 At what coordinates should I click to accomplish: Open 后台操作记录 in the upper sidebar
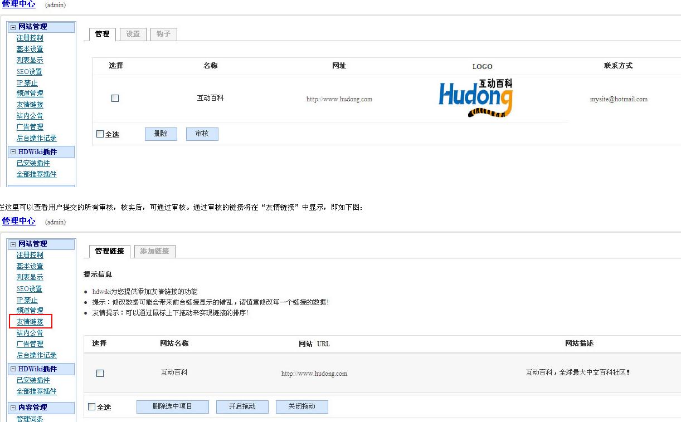pyautogui.click(x=36, y=138)
